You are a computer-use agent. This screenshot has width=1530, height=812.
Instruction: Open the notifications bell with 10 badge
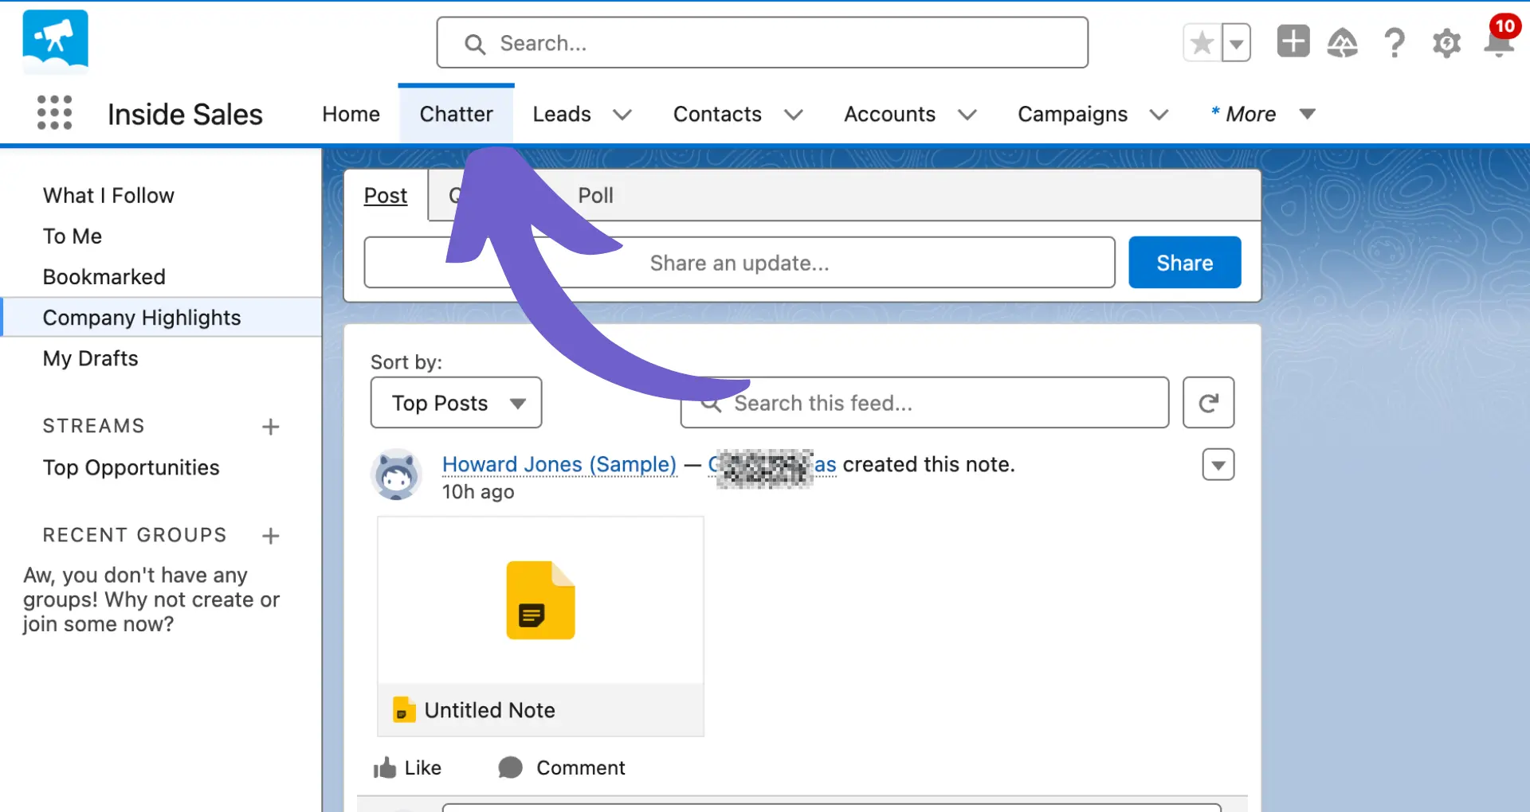click(x=1500, y=37)
